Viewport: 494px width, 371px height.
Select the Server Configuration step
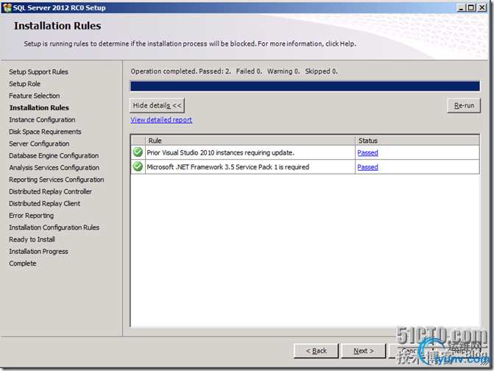(39, 144)
